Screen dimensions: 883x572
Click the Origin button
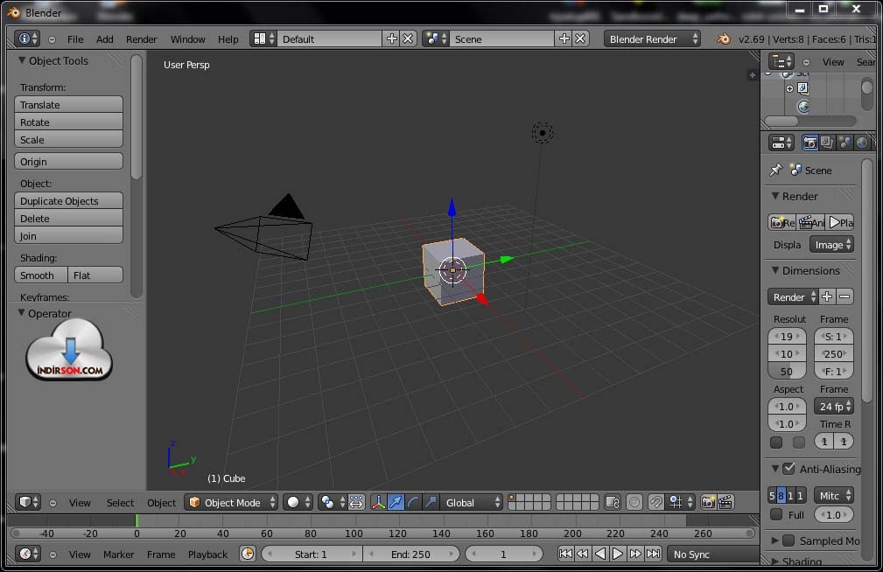pos(69,161)
